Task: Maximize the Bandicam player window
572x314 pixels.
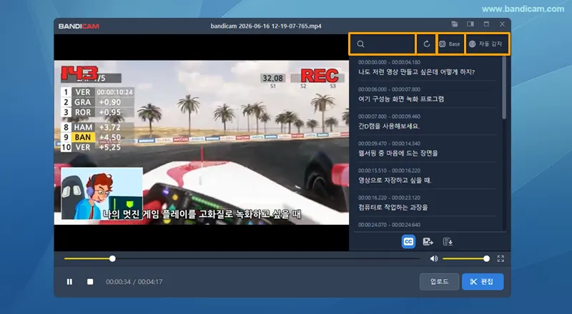Action: [486, 24]
